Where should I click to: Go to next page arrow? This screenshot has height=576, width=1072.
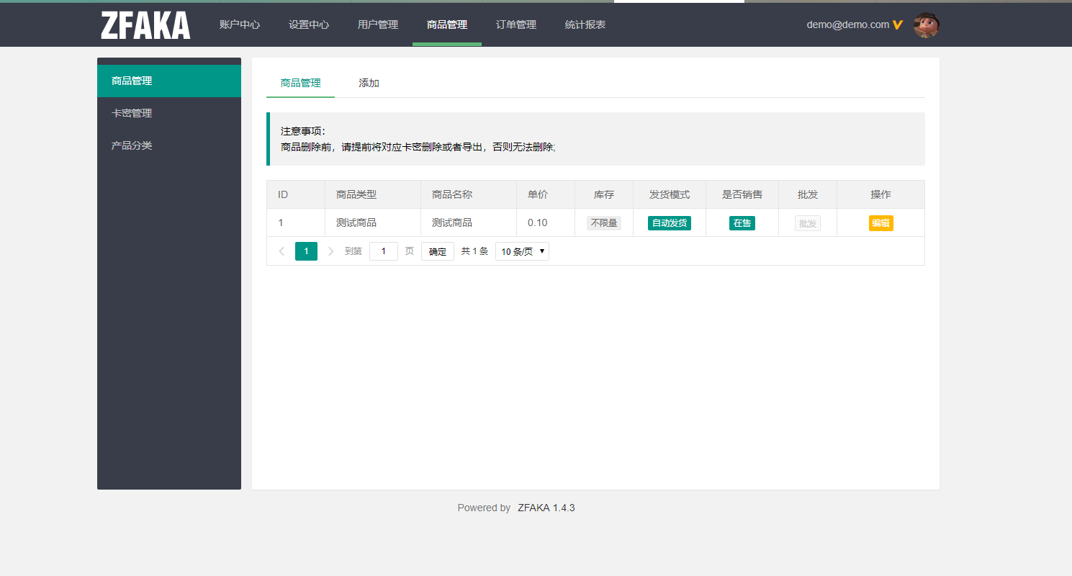coord(330,251)
